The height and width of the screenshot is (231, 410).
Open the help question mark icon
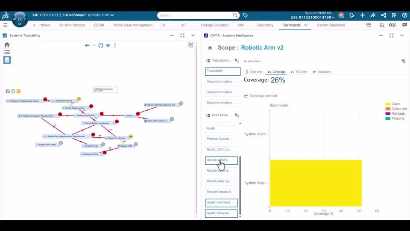(x=404, y=15)
